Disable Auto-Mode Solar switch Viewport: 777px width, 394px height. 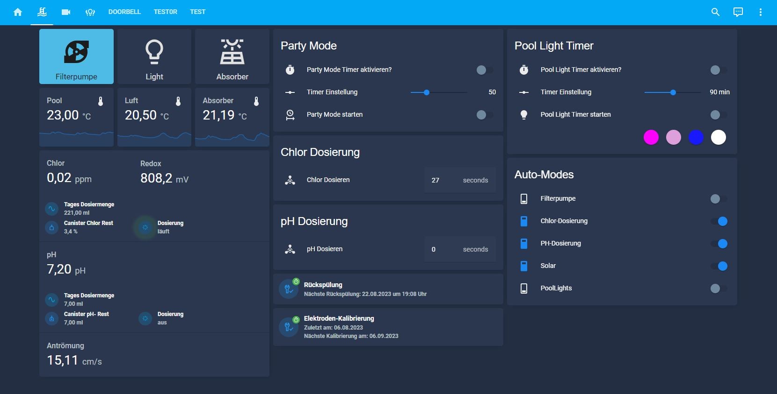click(x=719, y=266)
